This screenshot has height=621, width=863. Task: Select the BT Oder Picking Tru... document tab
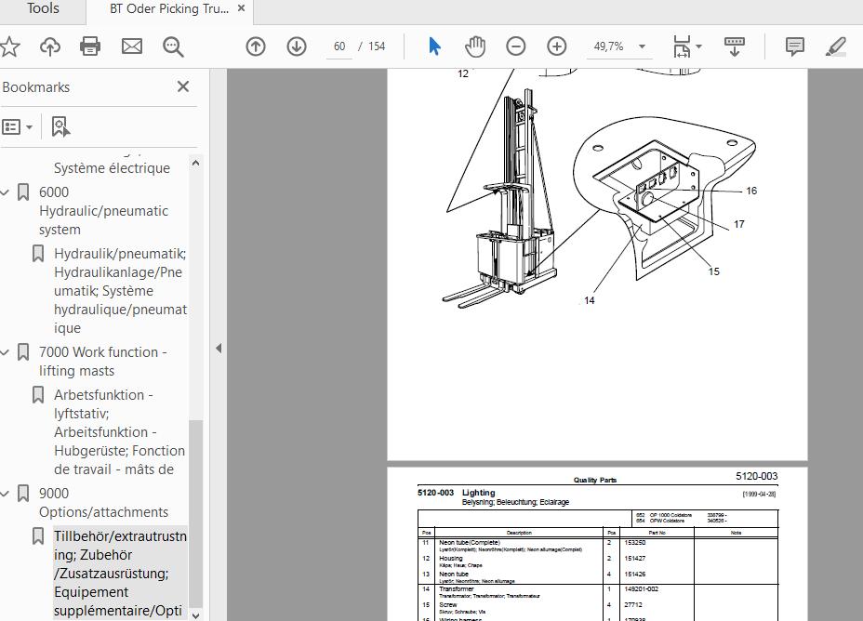(x=169, y=8)
